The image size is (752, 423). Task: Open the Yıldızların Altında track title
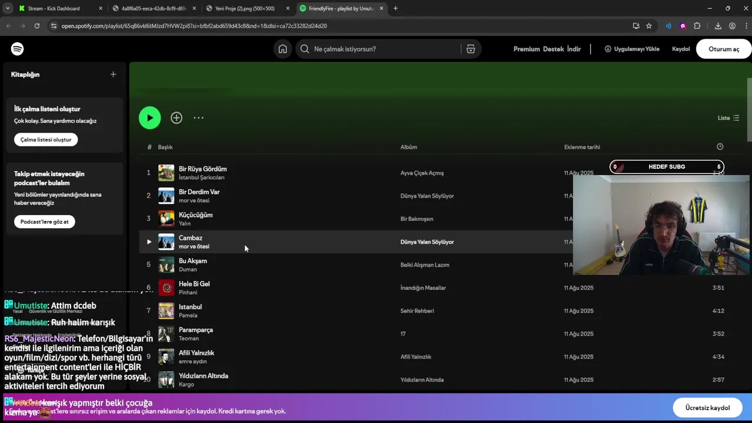pyautogui.click(x=203, y=375)
